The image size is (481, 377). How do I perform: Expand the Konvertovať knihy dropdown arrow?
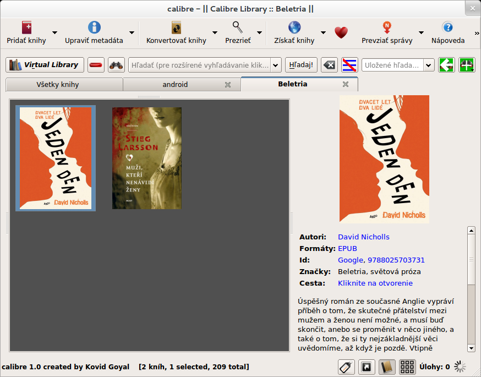pos(215,32)
